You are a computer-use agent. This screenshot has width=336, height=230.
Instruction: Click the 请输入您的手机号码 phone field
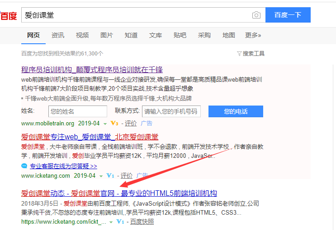[171, 111]
